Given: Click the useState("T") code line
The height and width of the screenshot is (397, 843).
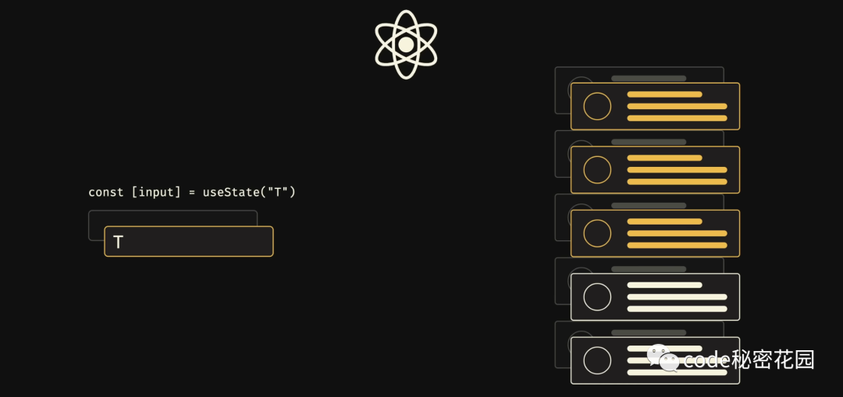Looking at the screenshot, I should 192,192.
